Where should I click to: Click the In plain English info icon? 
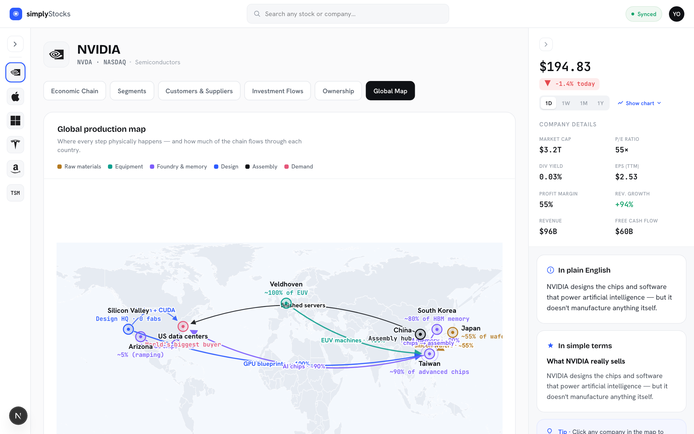coord(550,270)
